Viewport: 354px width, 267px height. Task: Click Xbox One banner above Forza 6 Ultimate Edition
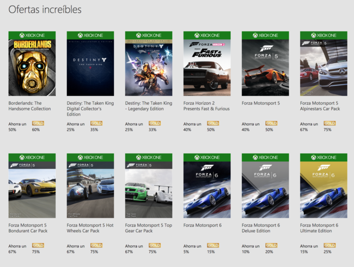[324, 157]
